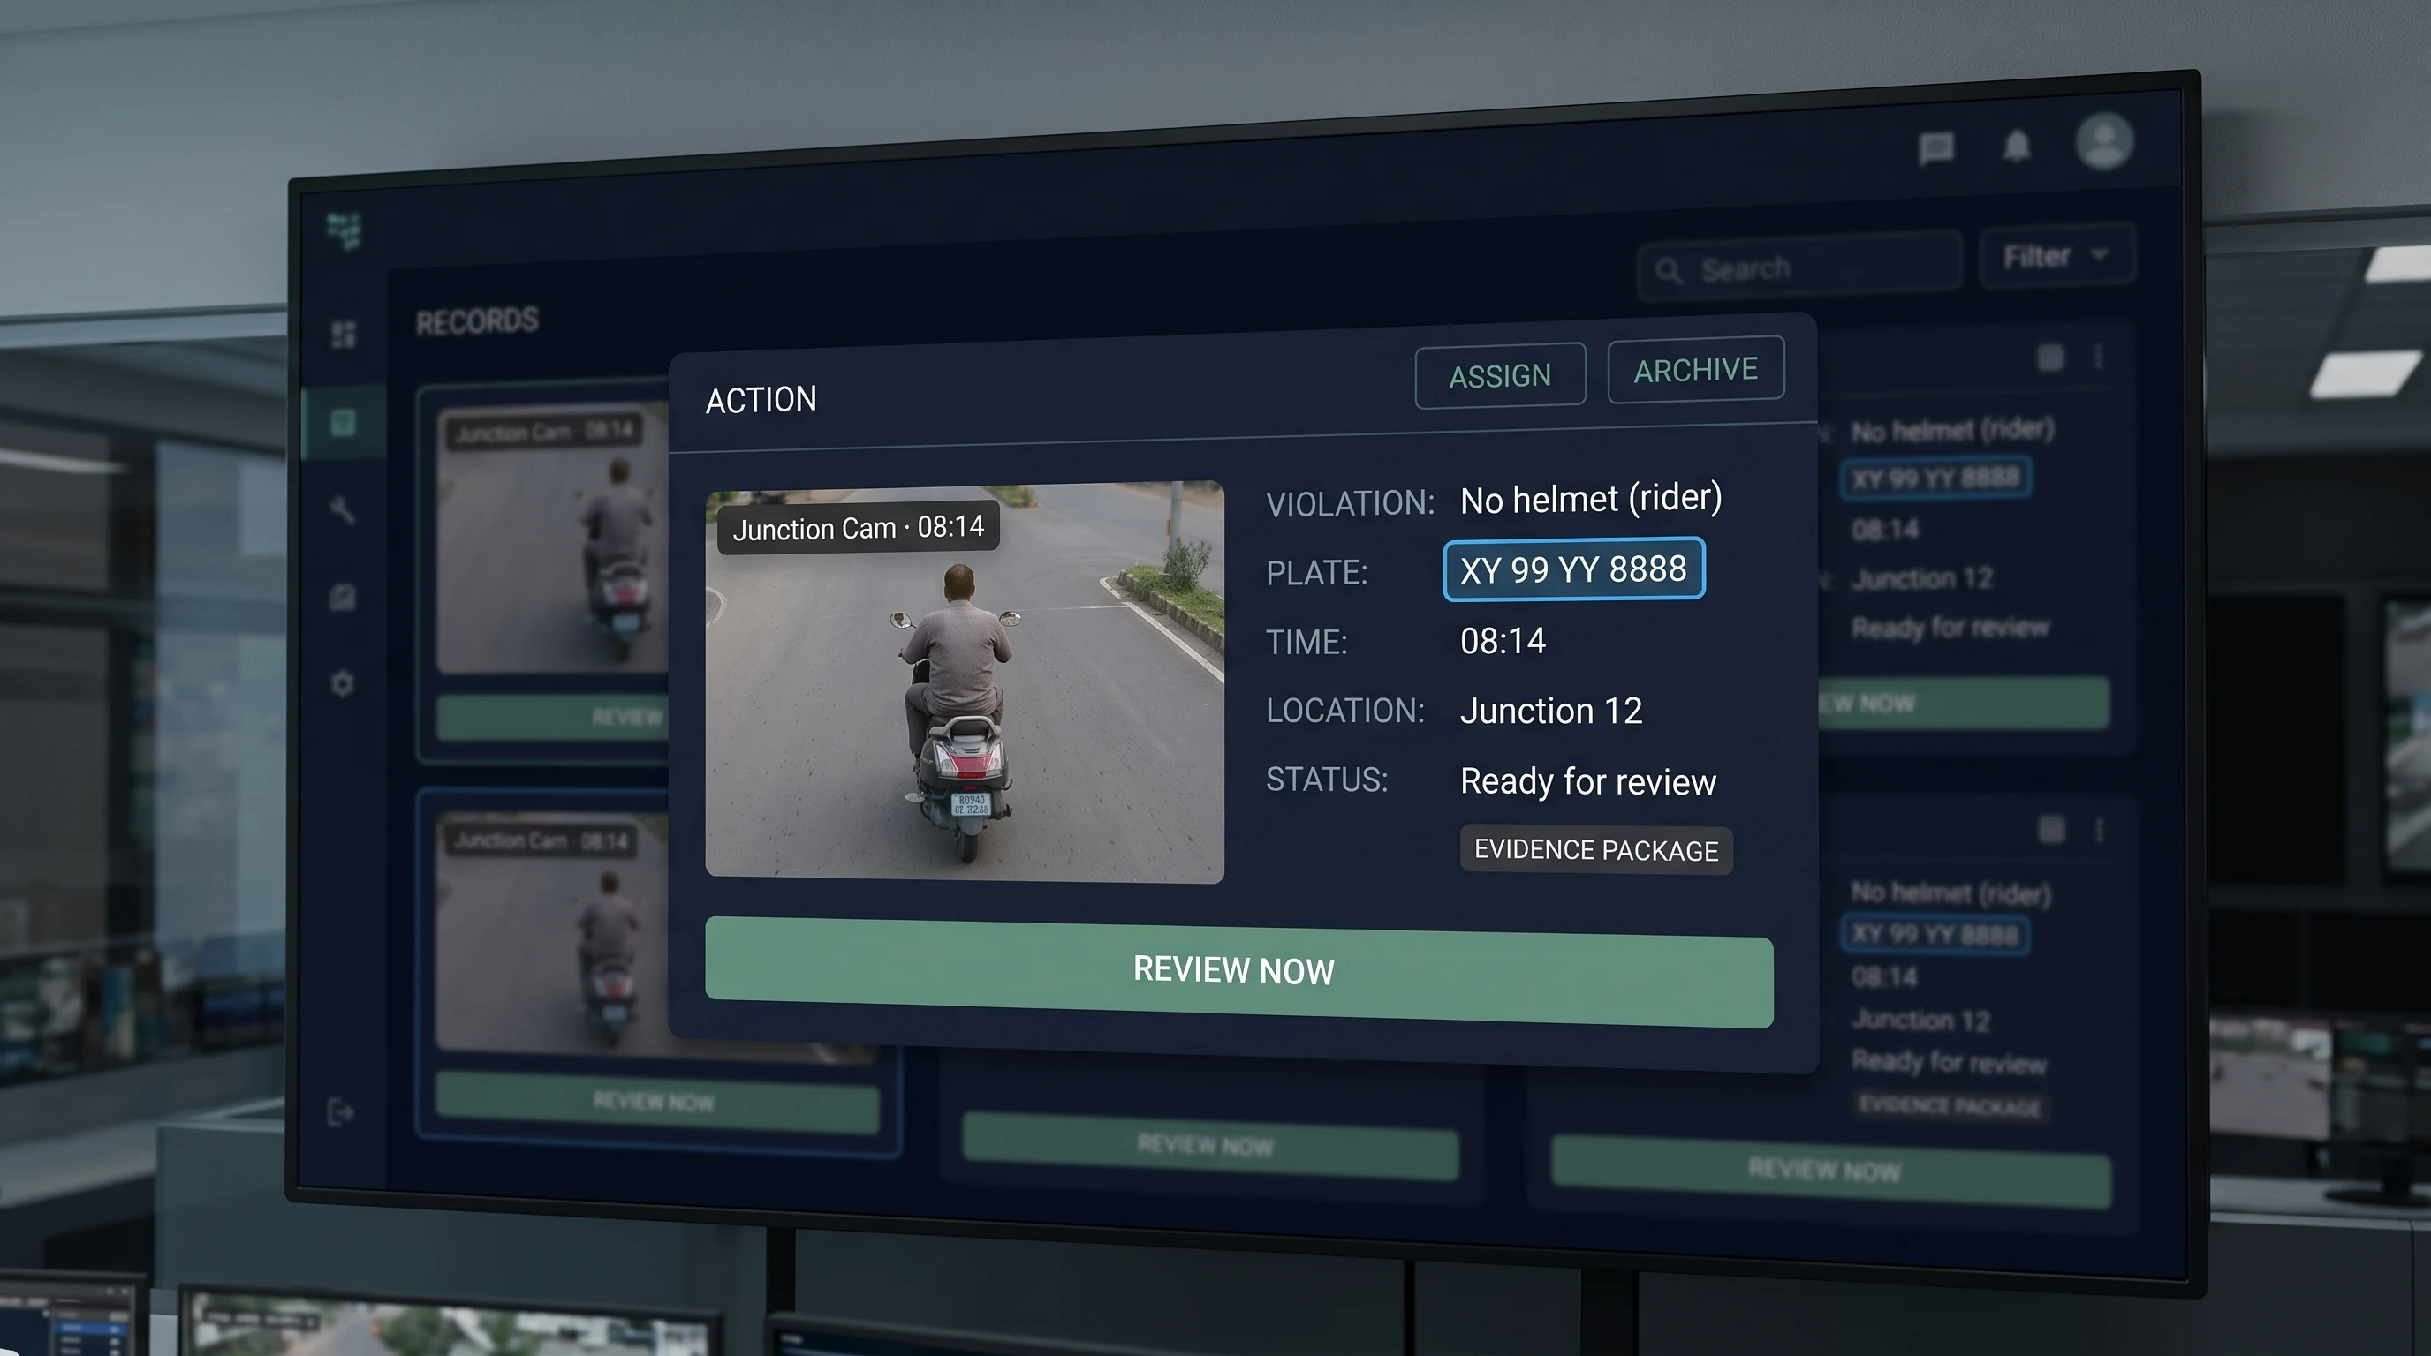Click the ARCHIVE button
Image resolution: width=2431 pixels, height=1356 pixels.
click(x=1695, y=370)
